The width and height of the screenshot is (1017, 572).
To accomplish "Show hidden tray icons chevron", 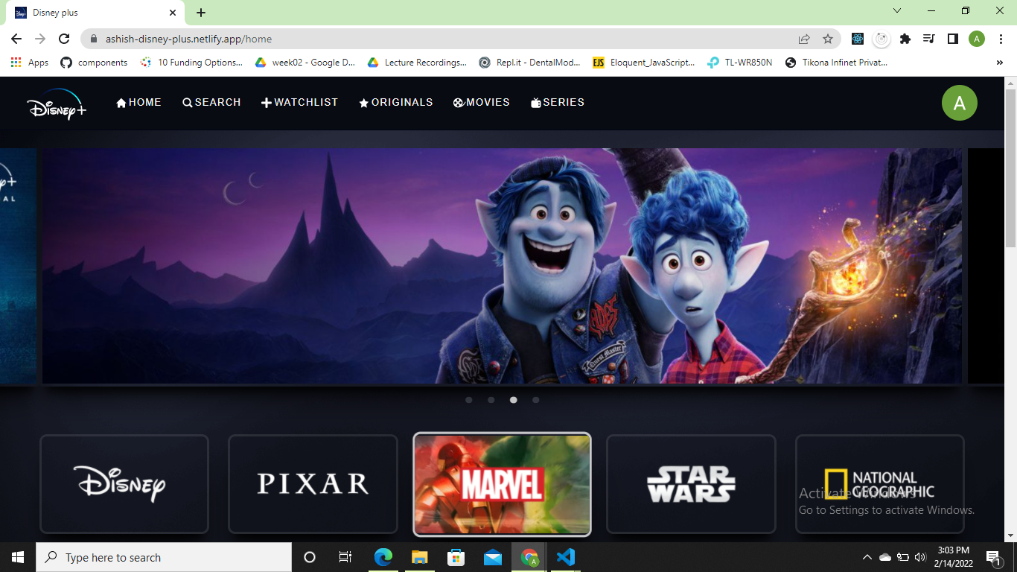I will 867,557.
